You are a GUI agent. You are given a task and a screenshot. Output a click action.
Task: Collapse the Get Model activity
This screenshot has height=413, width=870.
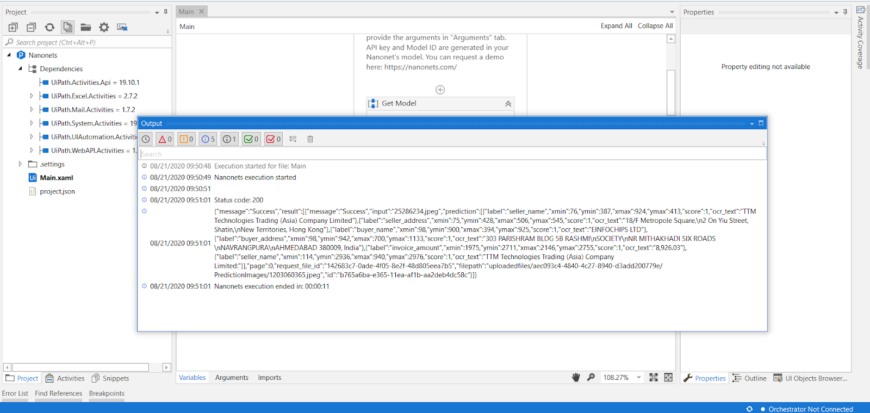coord(508,104)
